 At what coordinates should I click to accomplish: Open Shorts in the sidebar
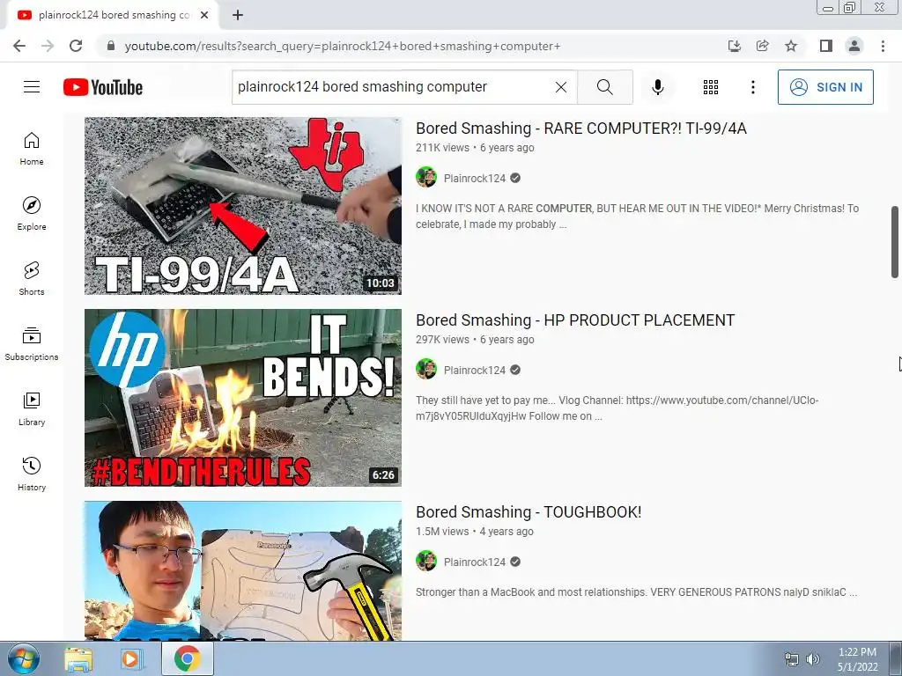32,279
